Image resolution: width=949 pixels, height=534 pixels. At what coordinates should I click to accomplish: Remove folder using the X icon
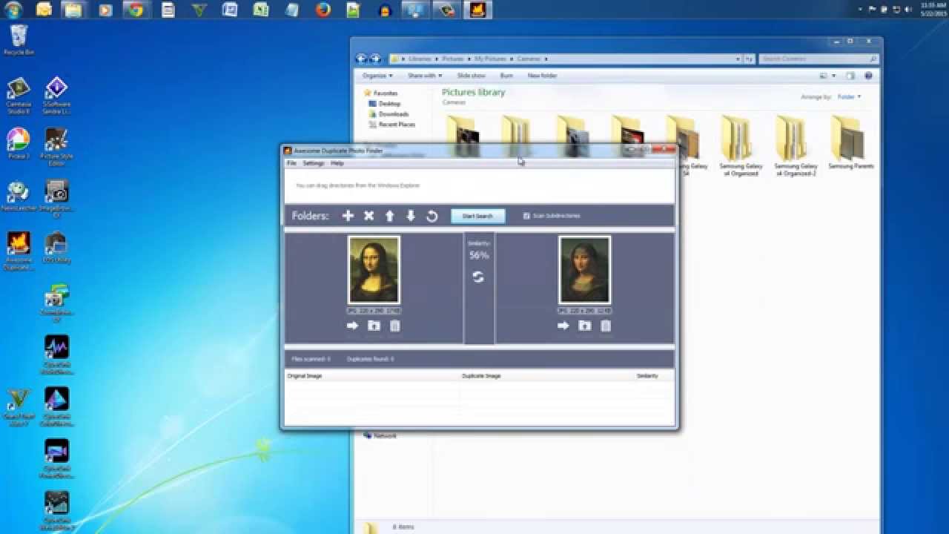click(368, 216)
